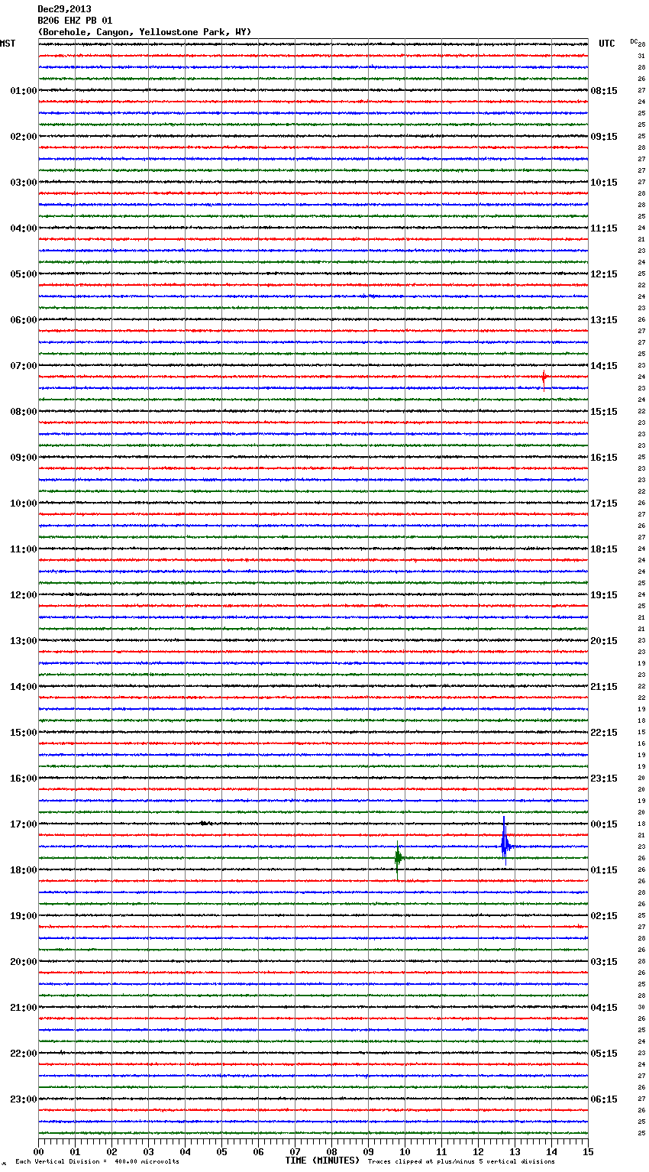Select the 09:15 UTC time label
Viewport: 649px width, 1172px height.
click(x=604, y=137)
